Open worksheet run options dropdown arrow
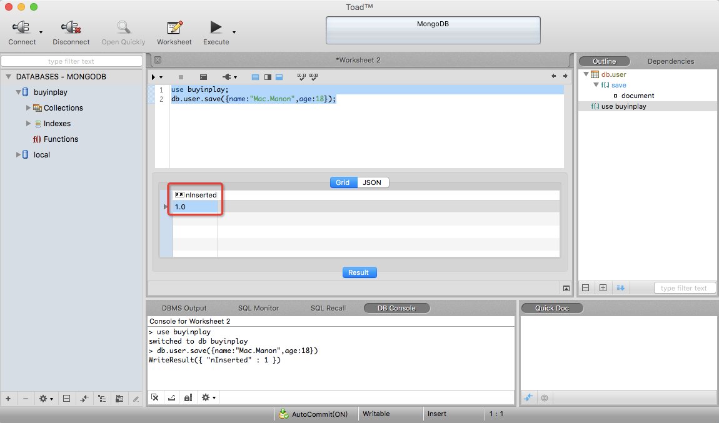Image resolution: width=719 pixels, height=423 pixels. (161, 77)
